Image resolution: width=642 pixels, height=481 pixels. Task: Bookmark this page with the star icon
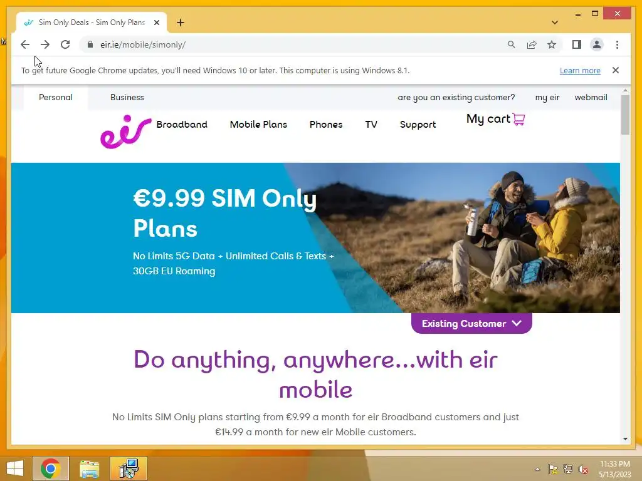552,44
